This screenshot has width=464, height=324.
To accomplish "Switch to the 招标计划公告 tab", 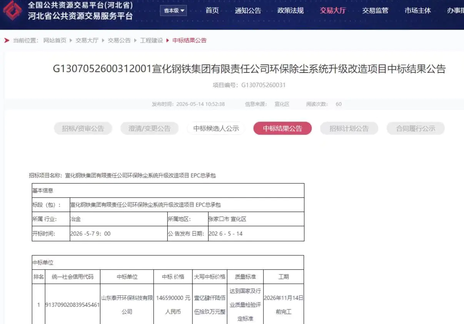I will click(x=349, y=129).
